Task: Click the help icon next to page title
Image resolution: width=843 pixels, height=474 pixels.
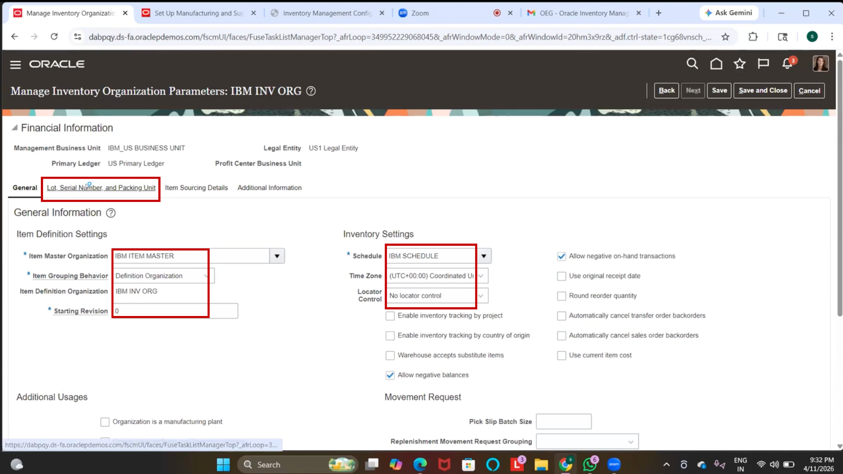Action: pos(311,91)
